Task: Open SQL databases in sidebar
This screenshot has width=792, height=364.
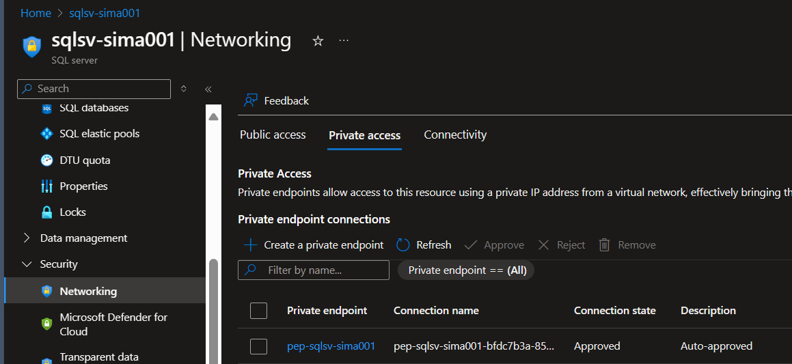Action: pos(94,108)
